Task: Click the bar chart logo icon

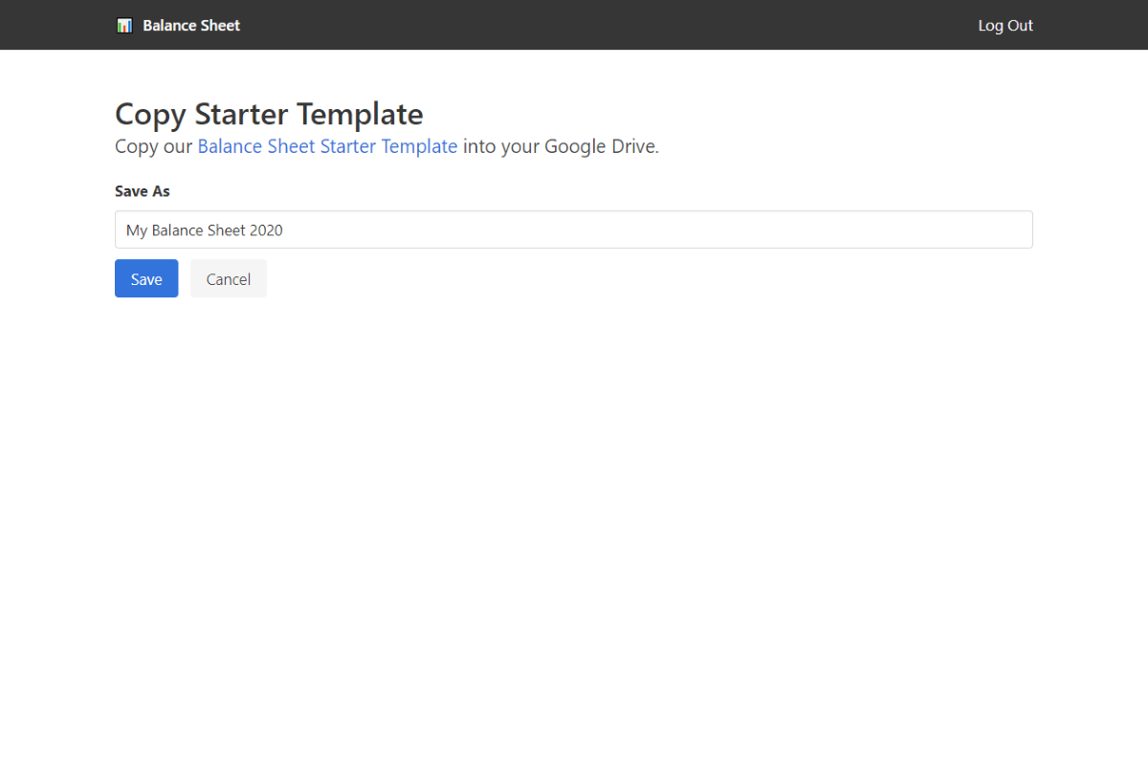Action: coord(124,26)
